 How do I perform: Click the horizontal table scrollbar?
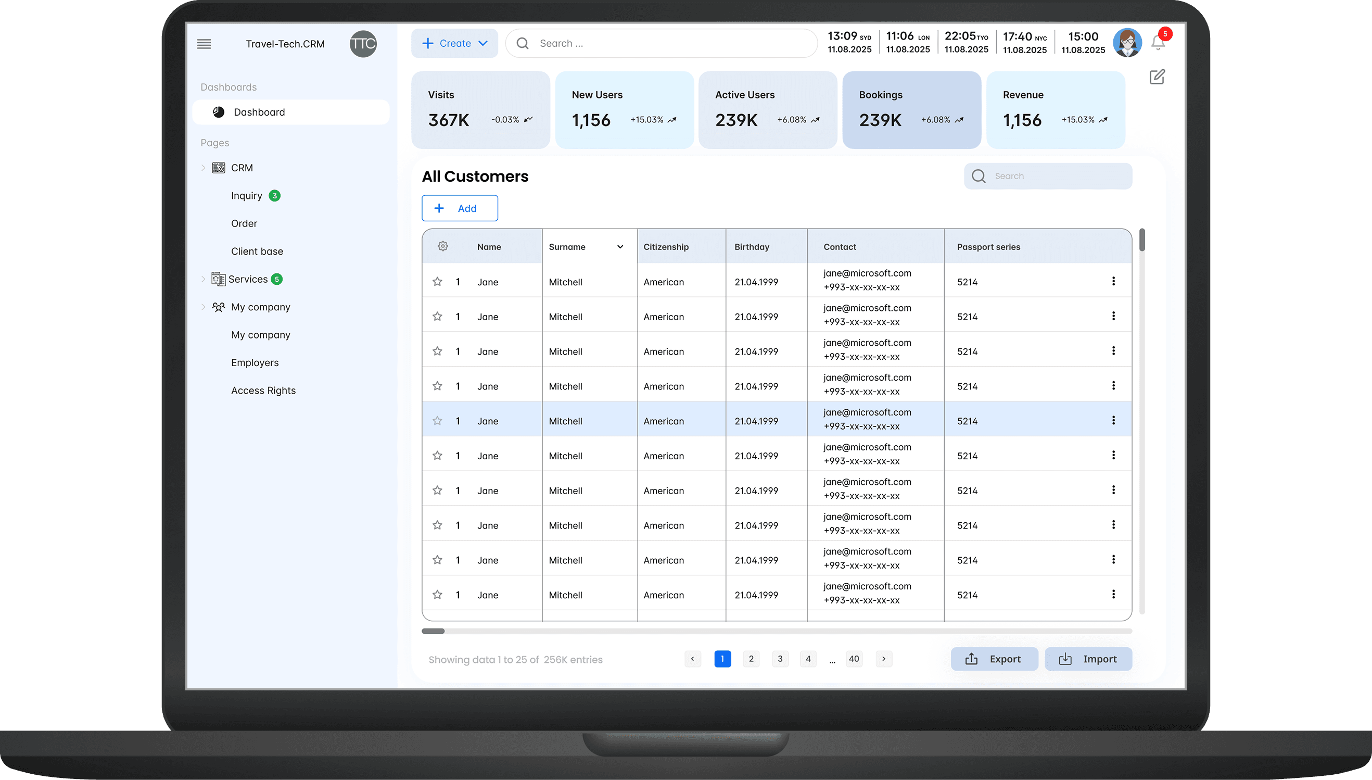(x=777, y=631)
